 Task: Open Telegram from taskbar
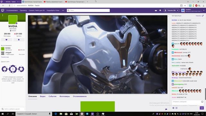coord(87,114)
